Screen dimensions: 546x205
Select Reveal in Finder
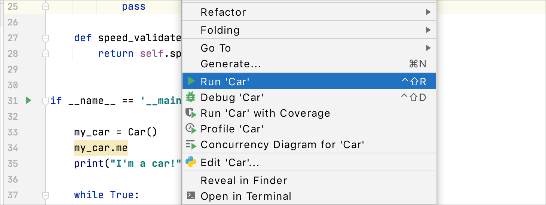click(x=309, y=180)
